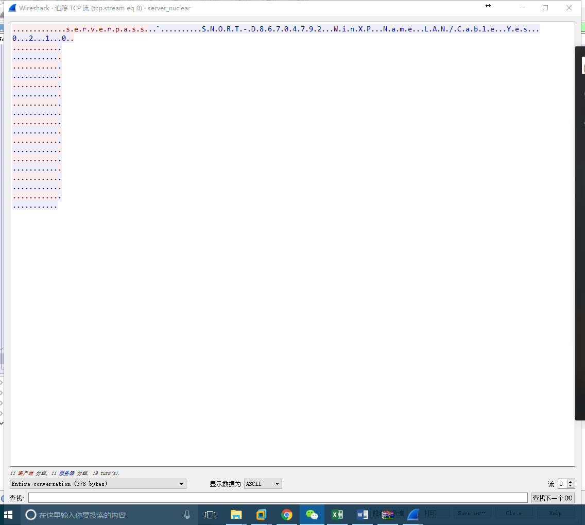Launch Google Chrome from the taskbar

coord(287,514)
